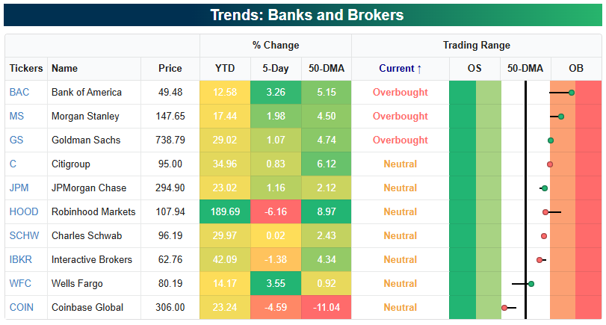Click the Price column header

[x=170, y=69]
